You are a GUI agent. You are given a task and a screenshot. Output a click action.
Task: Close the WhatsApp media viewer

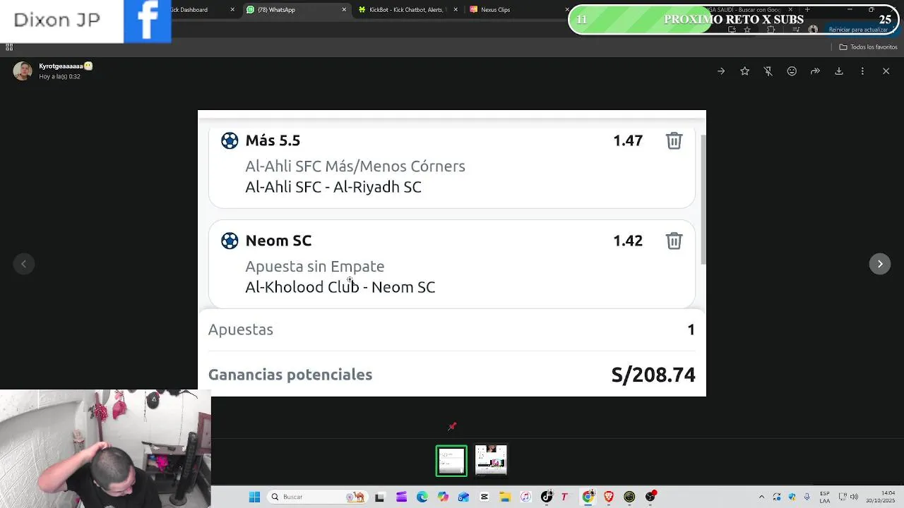[886, 71]
